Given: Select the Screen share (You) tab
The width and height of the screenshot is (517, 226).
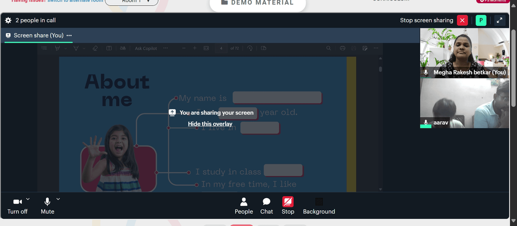Looking at the screenshot, I should [x=38, y=36].
